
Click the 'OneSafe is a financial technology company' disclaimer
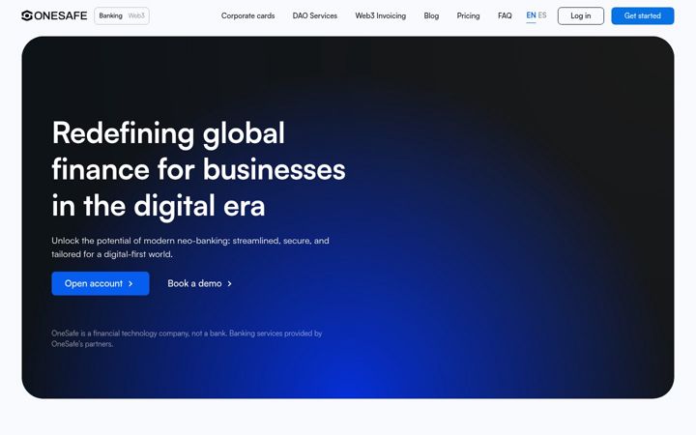(x=187, y=338)
